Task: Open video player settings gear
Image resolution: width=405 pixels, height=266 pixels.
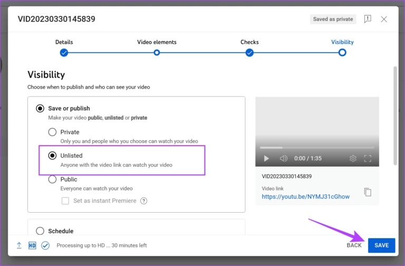Action: coord(353,158)
